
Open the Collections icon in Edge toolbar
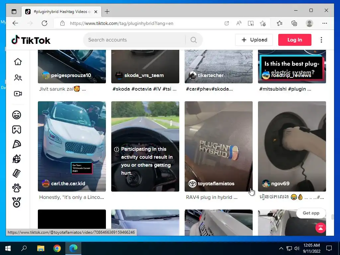click(294, 23)
